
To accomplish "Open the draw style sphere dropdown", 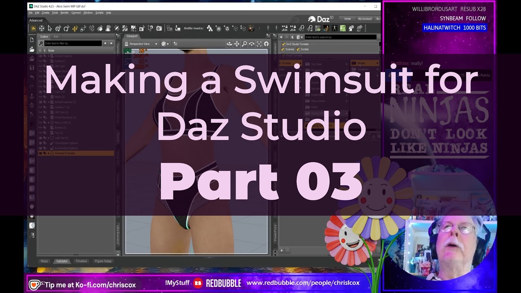I will (x=165, y=44).
